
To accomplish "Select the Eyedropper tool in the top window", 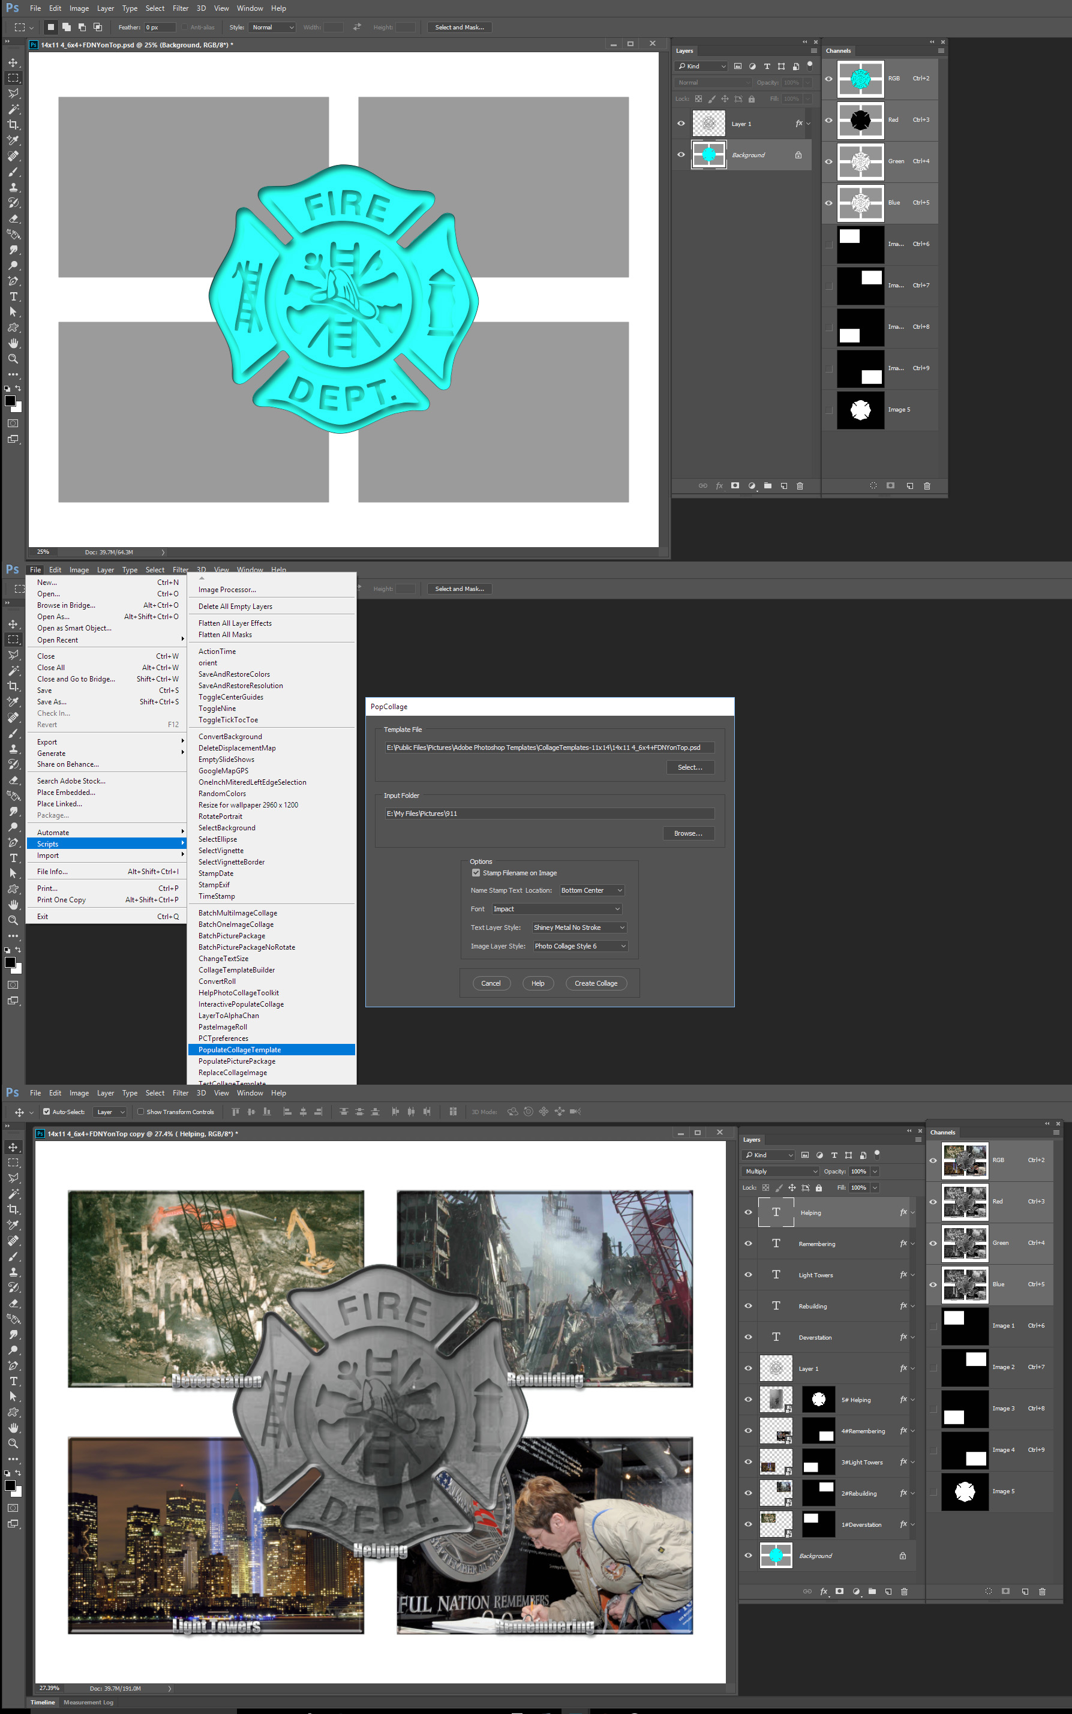I will click(13, 140).
